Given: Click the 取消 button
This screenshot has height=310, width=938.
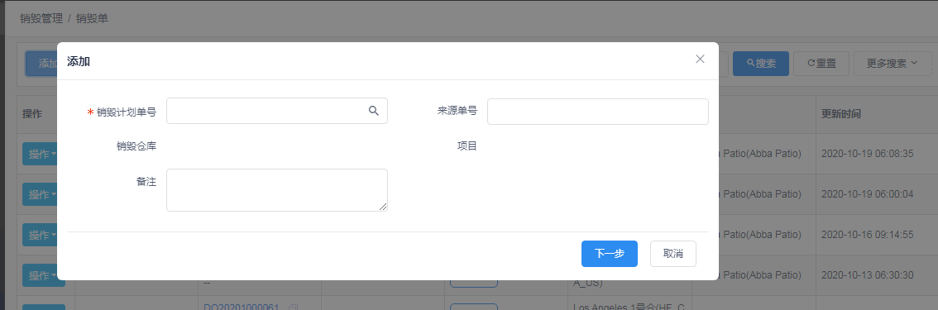Looking at the screenshot, I should coord(673,254).
